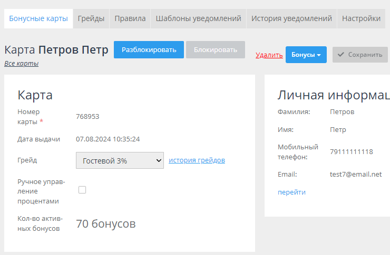Open the Правила tab

130,18
